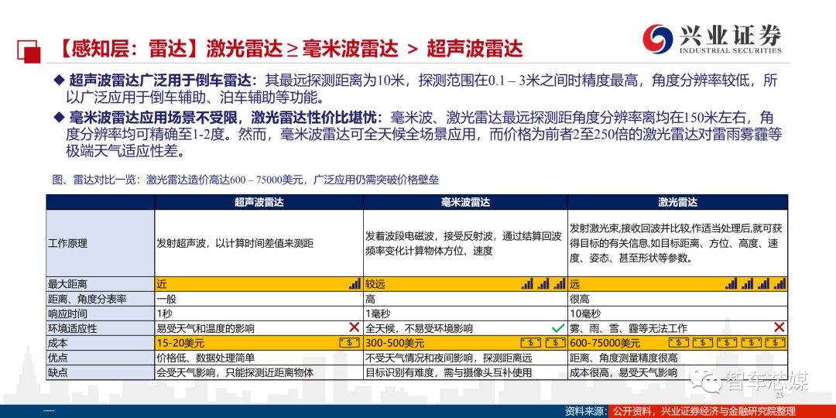Click the cell reading 10毫秒

coord(677,313)
